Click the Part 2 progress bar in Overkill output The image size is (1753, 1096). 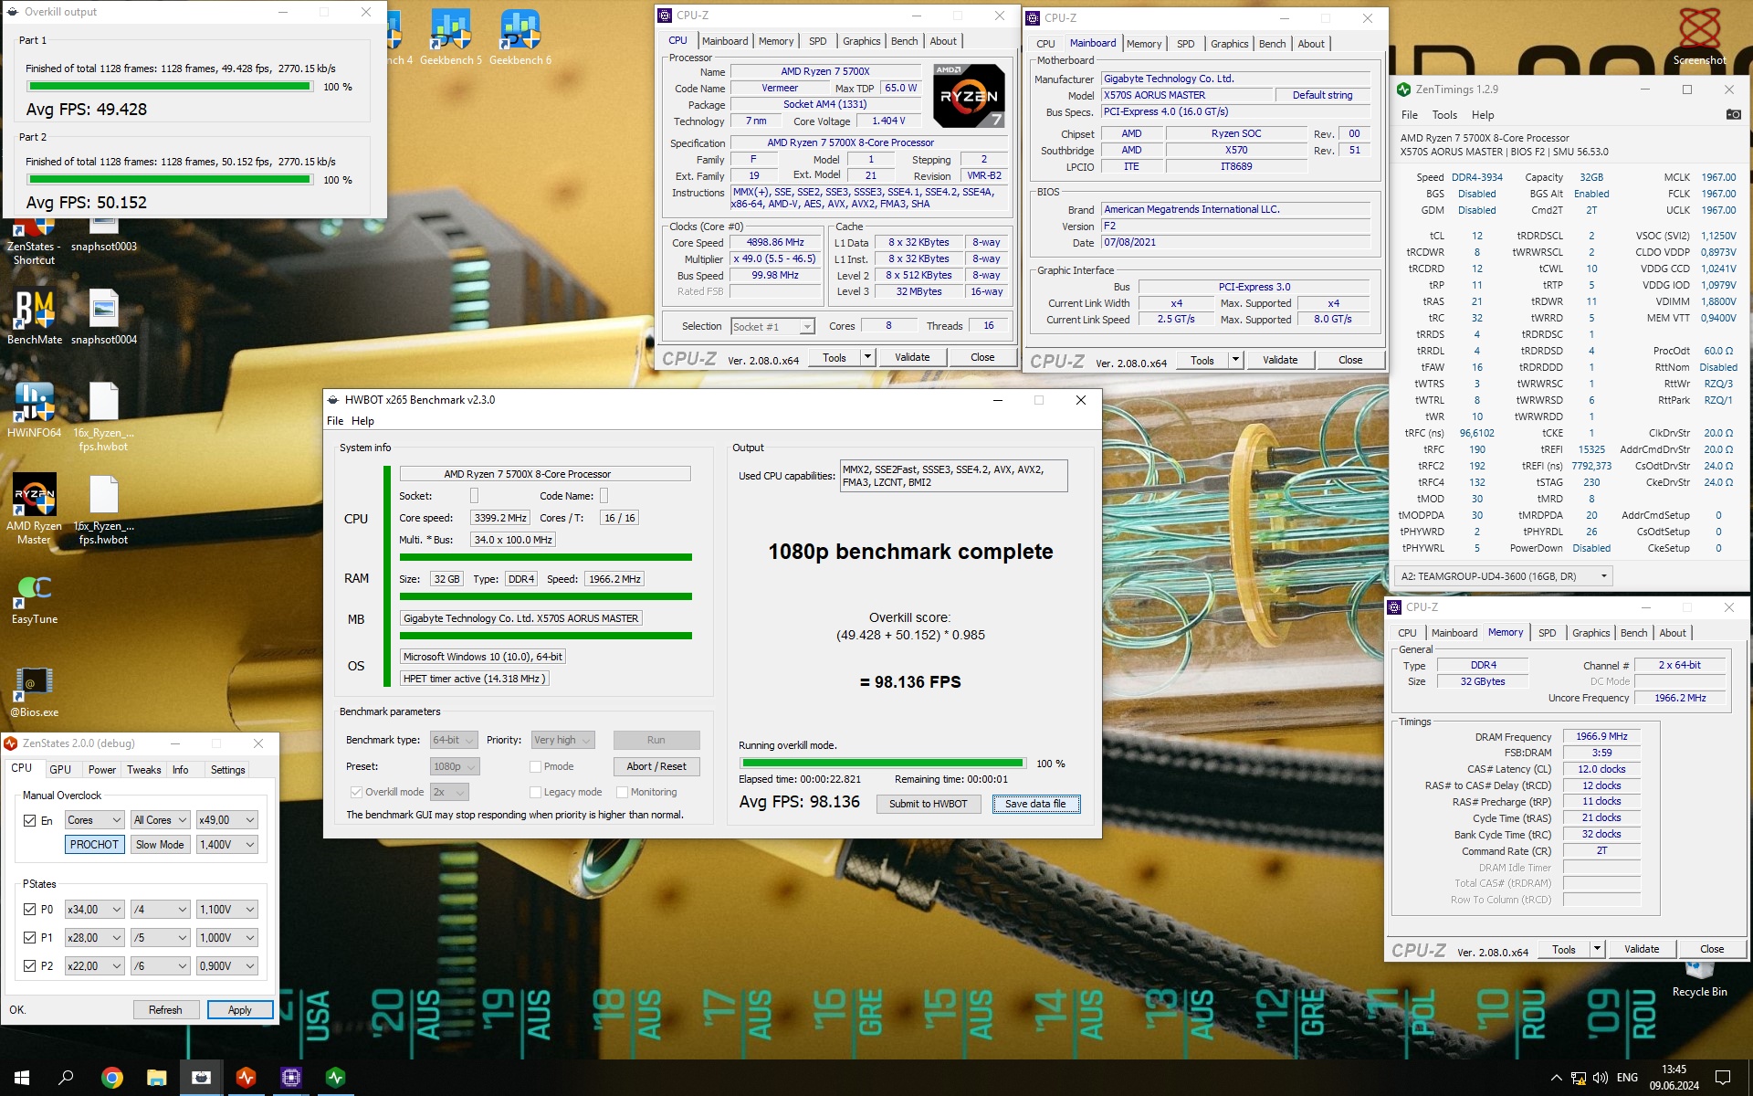[x=170, y=180]
